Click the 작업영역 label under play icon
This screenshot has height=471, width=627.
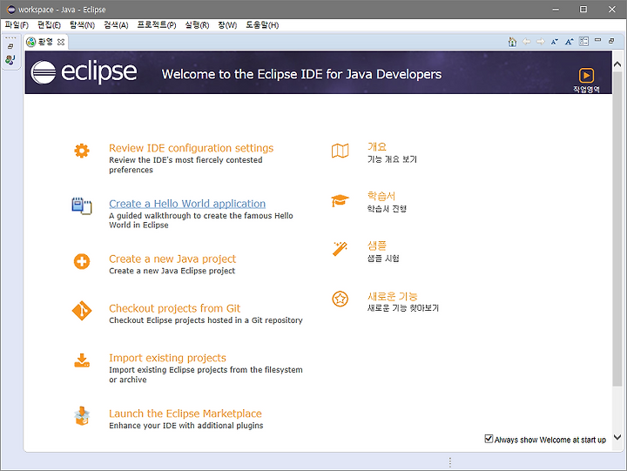click(x=586, y=89)
